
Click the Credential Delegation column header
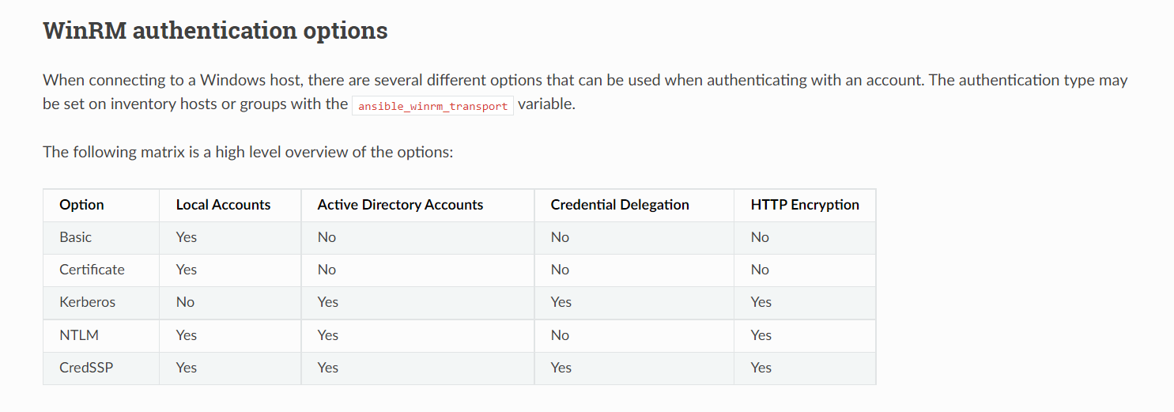(620, 205)
